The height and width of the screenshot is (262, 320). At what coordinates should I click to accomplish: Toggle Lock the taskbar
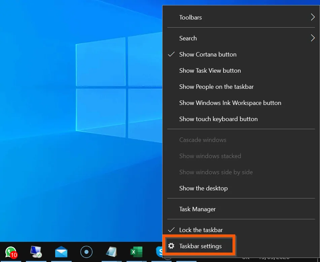[x=241, y=230]
